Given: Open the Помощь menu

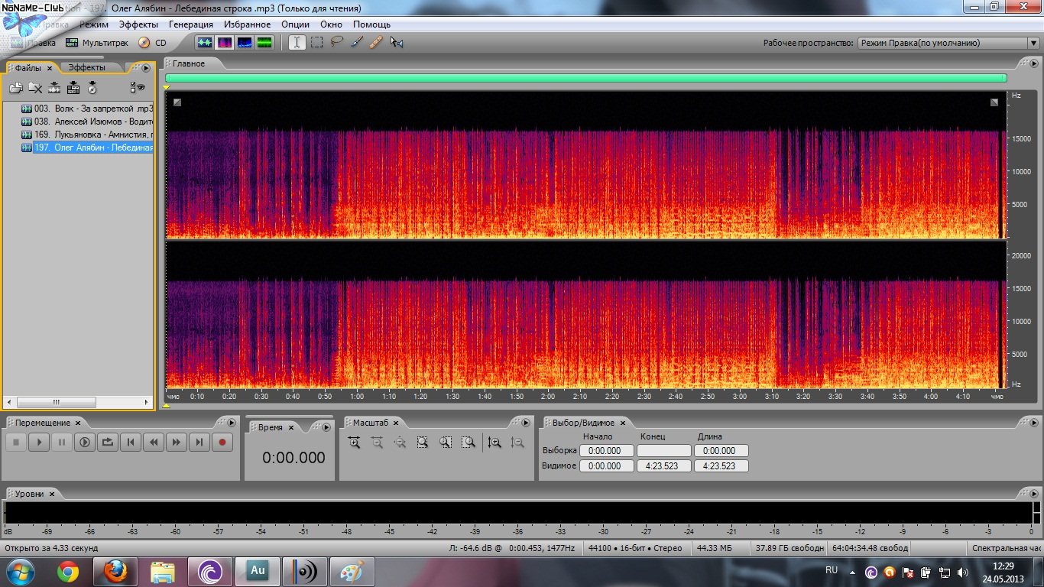Looking at the screenshot, I should click(371, 24).
